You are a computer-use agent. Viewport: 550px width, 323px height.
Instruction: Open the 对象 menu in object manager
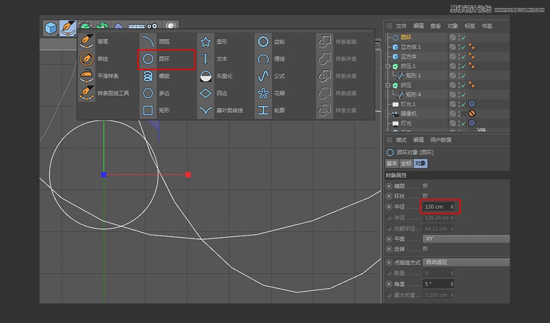[453, 26]
